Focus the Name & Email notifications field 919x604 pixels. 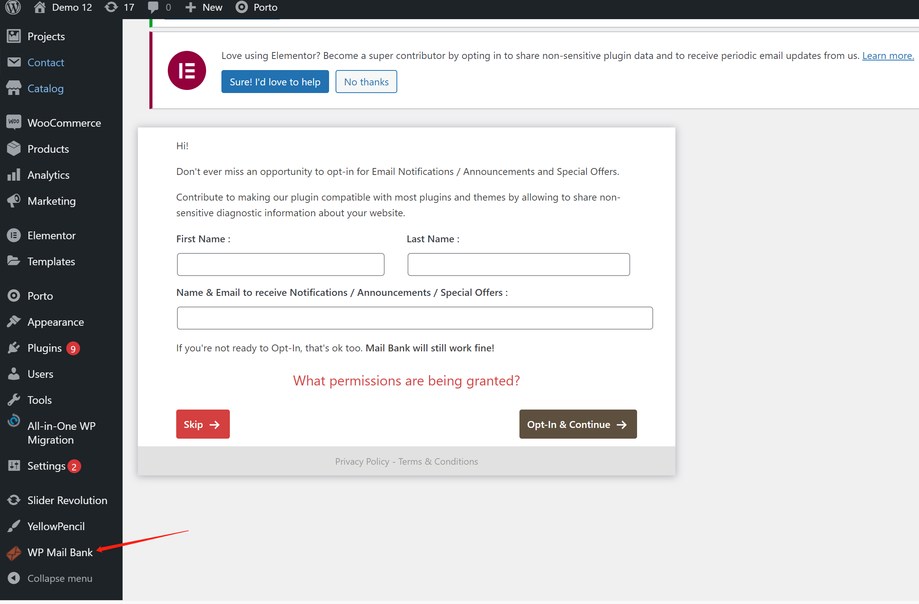pos(415,318)
